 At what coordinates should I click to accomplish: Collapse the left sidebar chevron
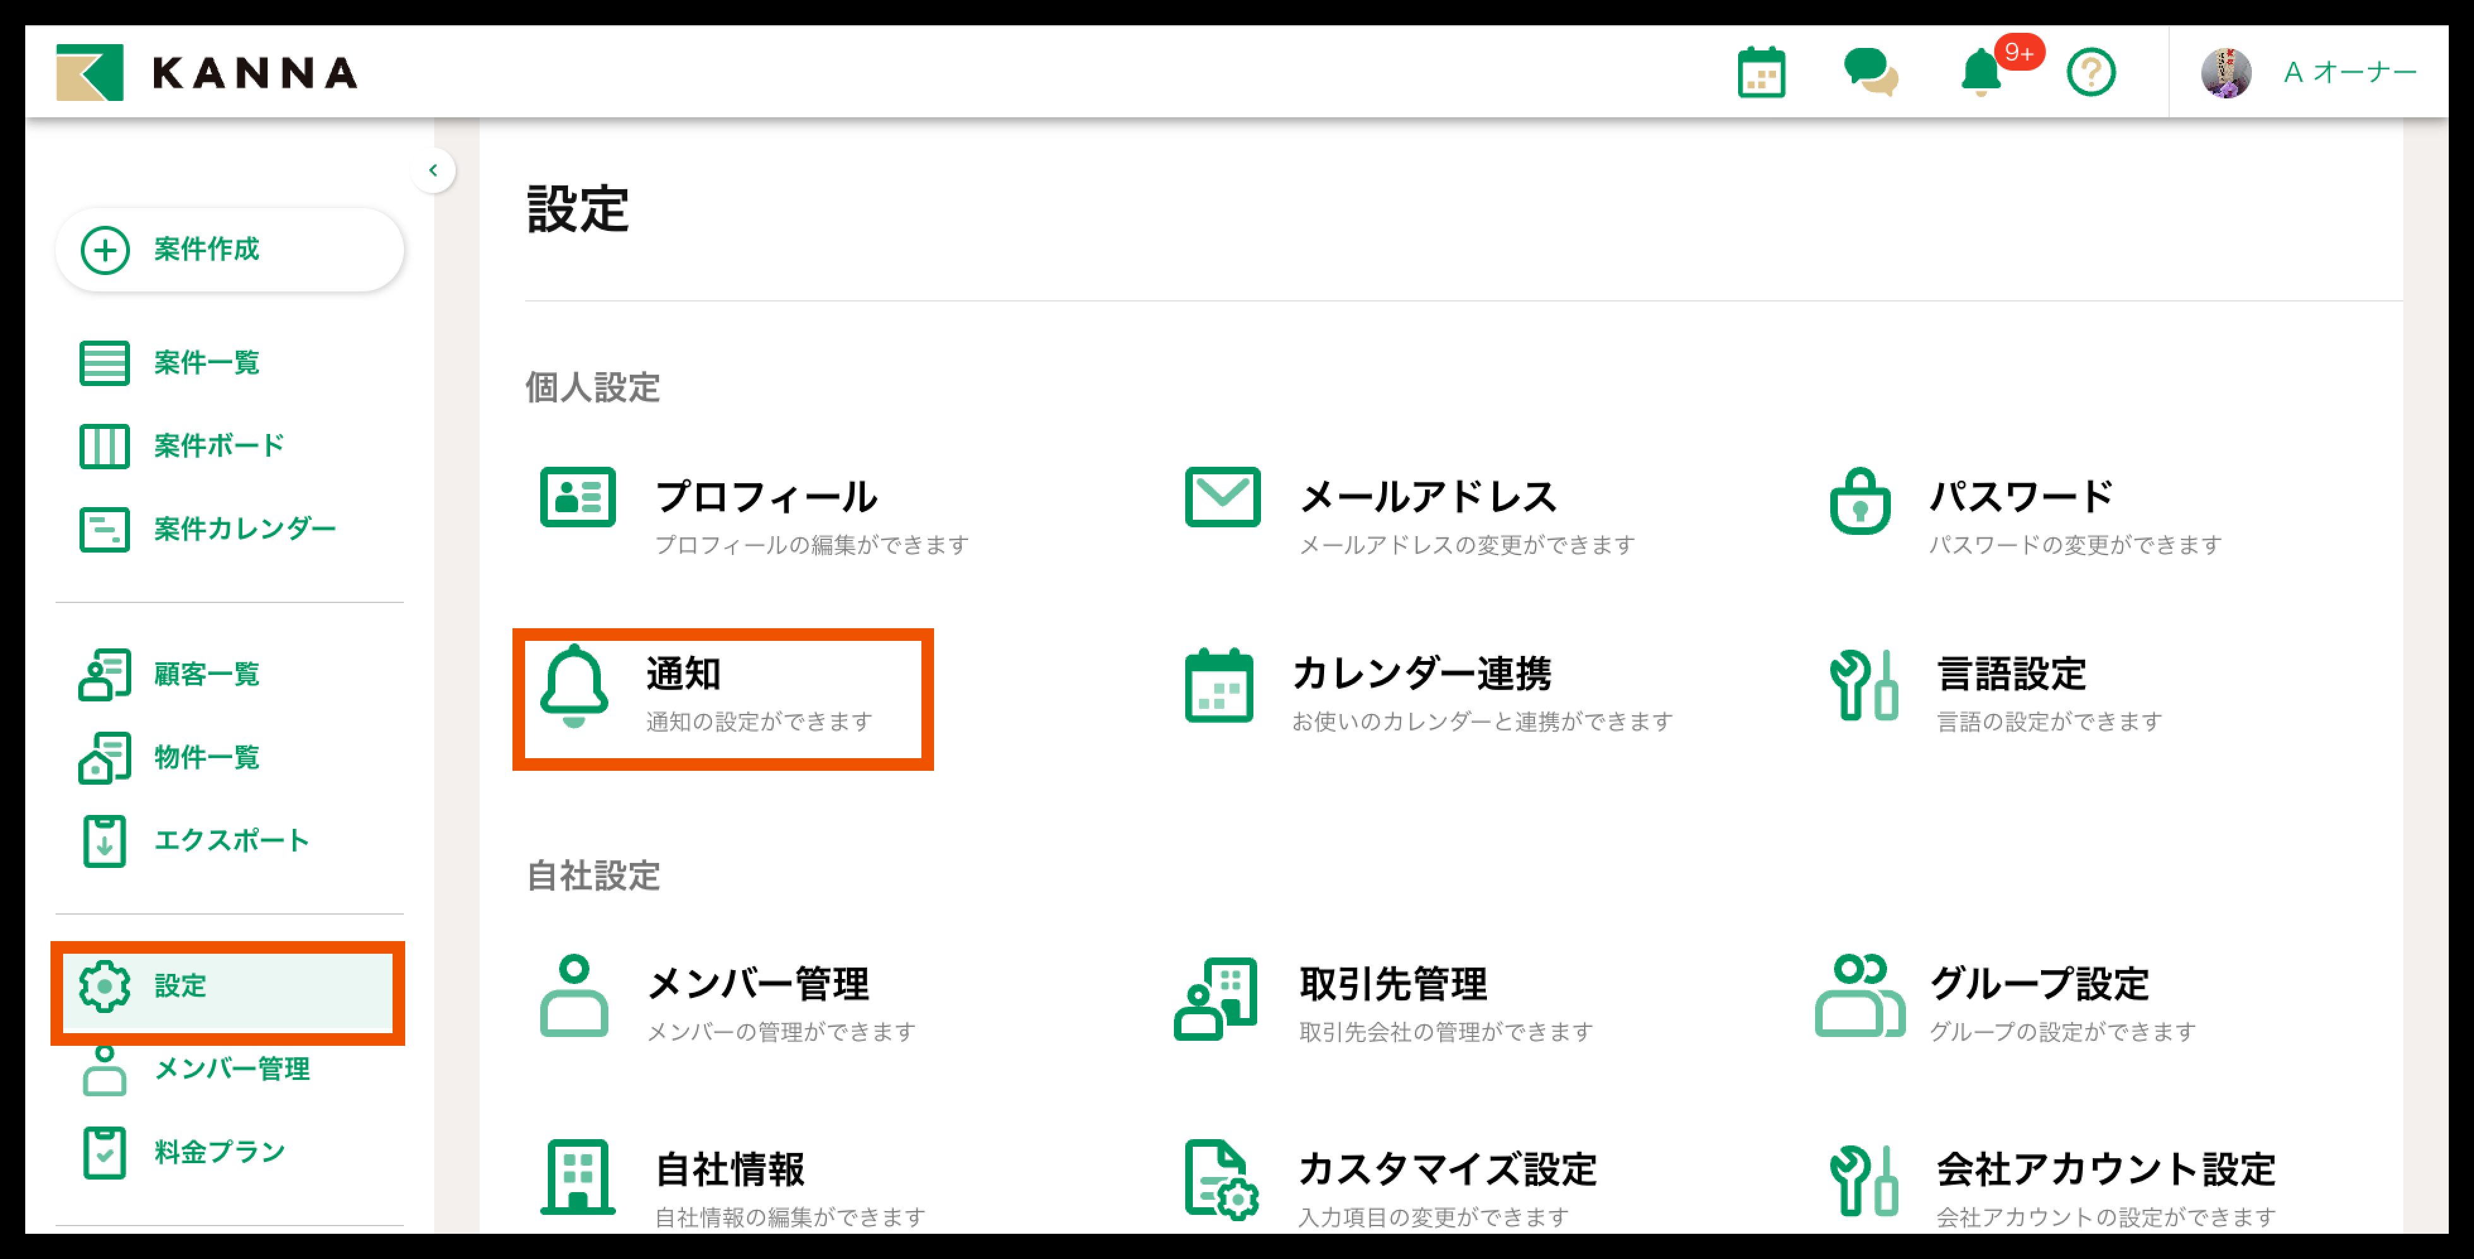point(433,171)
